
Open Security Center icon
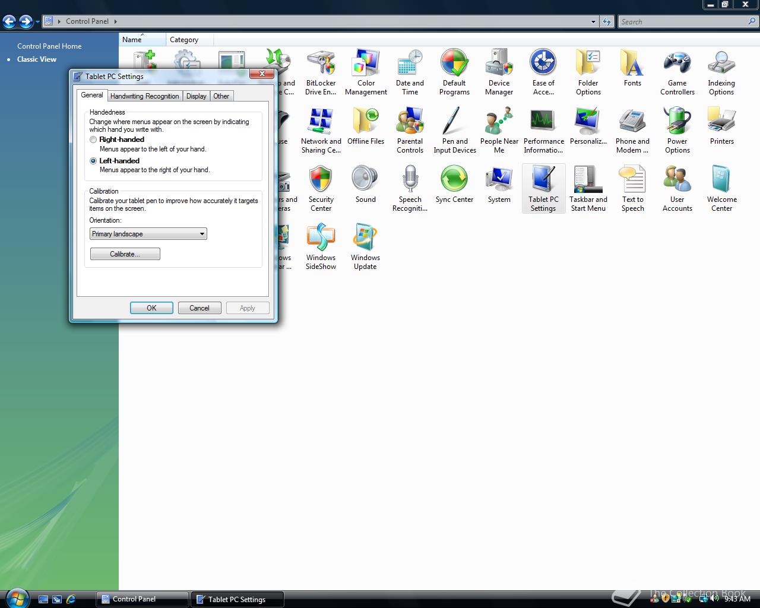(x=321, y=189)
